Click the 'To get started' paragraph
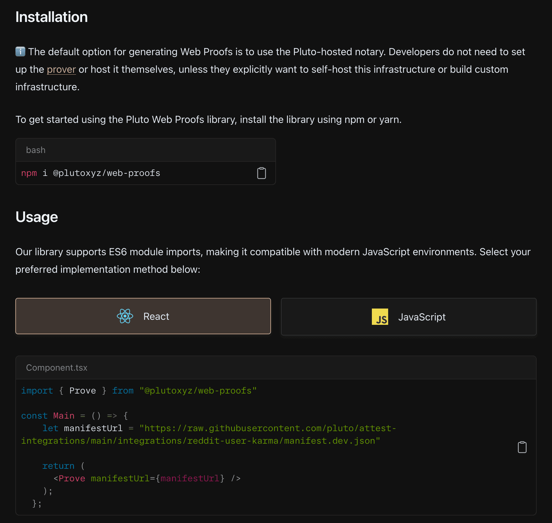Image resolution: width=552 pixels, height=523 pixels. point(208,119)
